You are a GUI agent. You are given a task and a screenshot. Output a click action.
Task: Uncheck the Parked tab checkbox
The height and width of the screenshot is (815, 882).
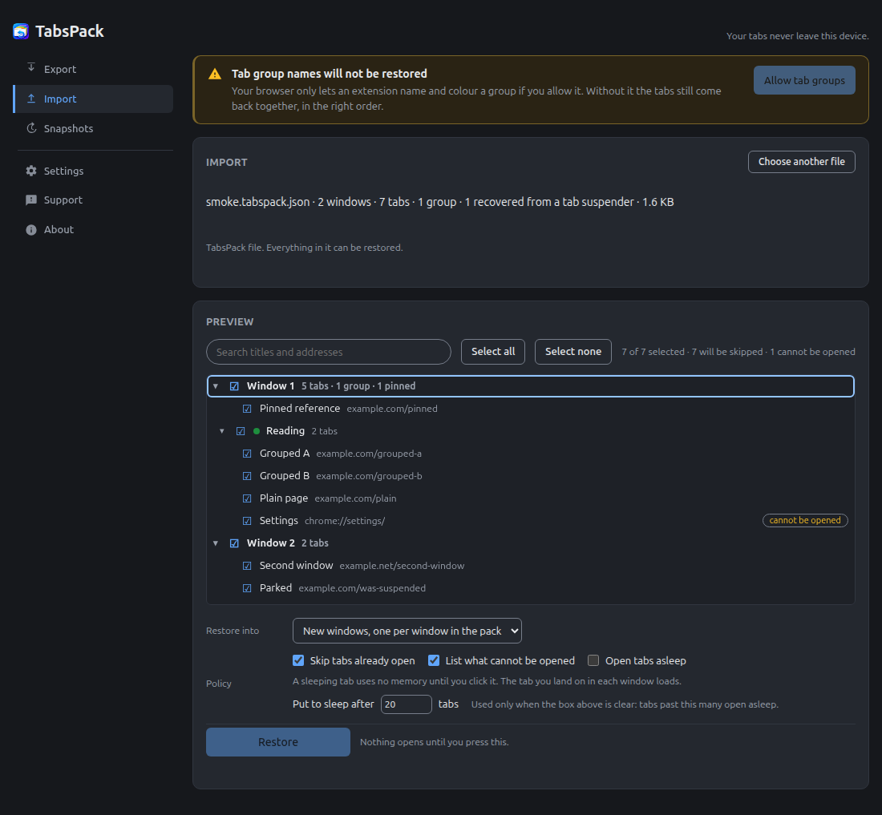pyautogui.click(x=247, y=588)
